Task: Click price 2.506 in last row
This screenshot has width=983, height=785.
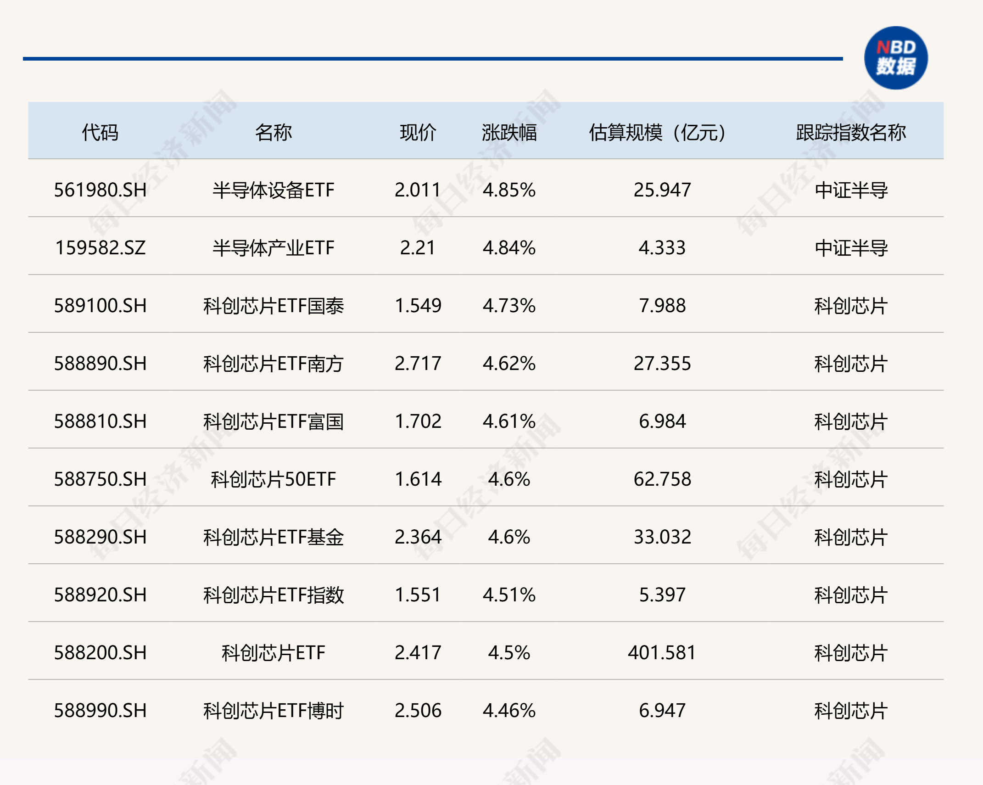Action: tap(418, 711)
